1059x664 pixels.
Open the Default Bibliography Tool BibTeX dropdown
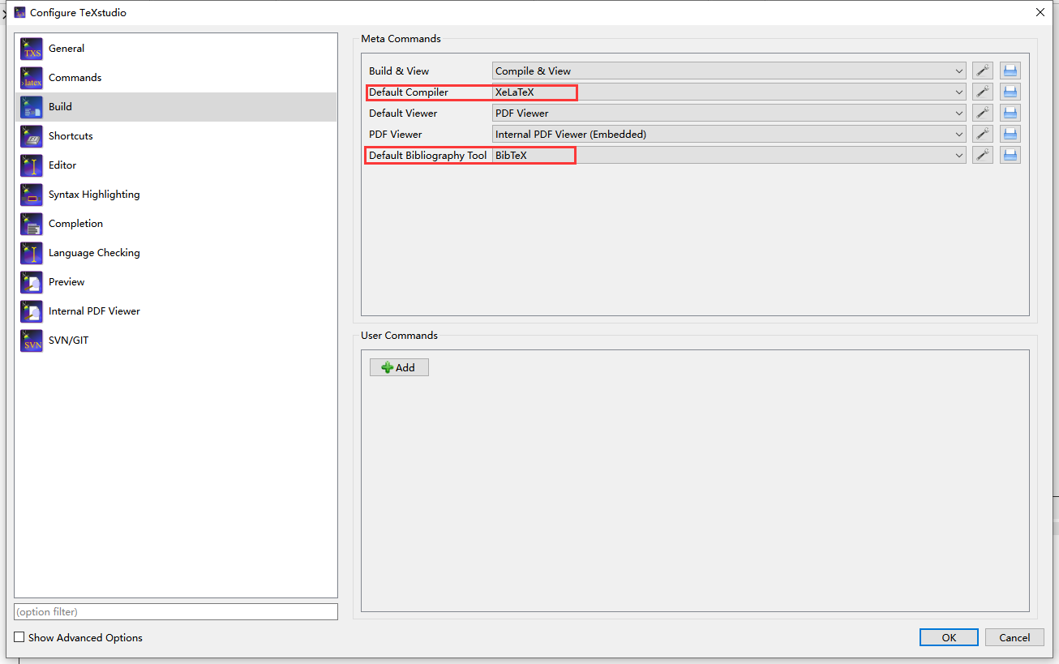tap(729, 156)
